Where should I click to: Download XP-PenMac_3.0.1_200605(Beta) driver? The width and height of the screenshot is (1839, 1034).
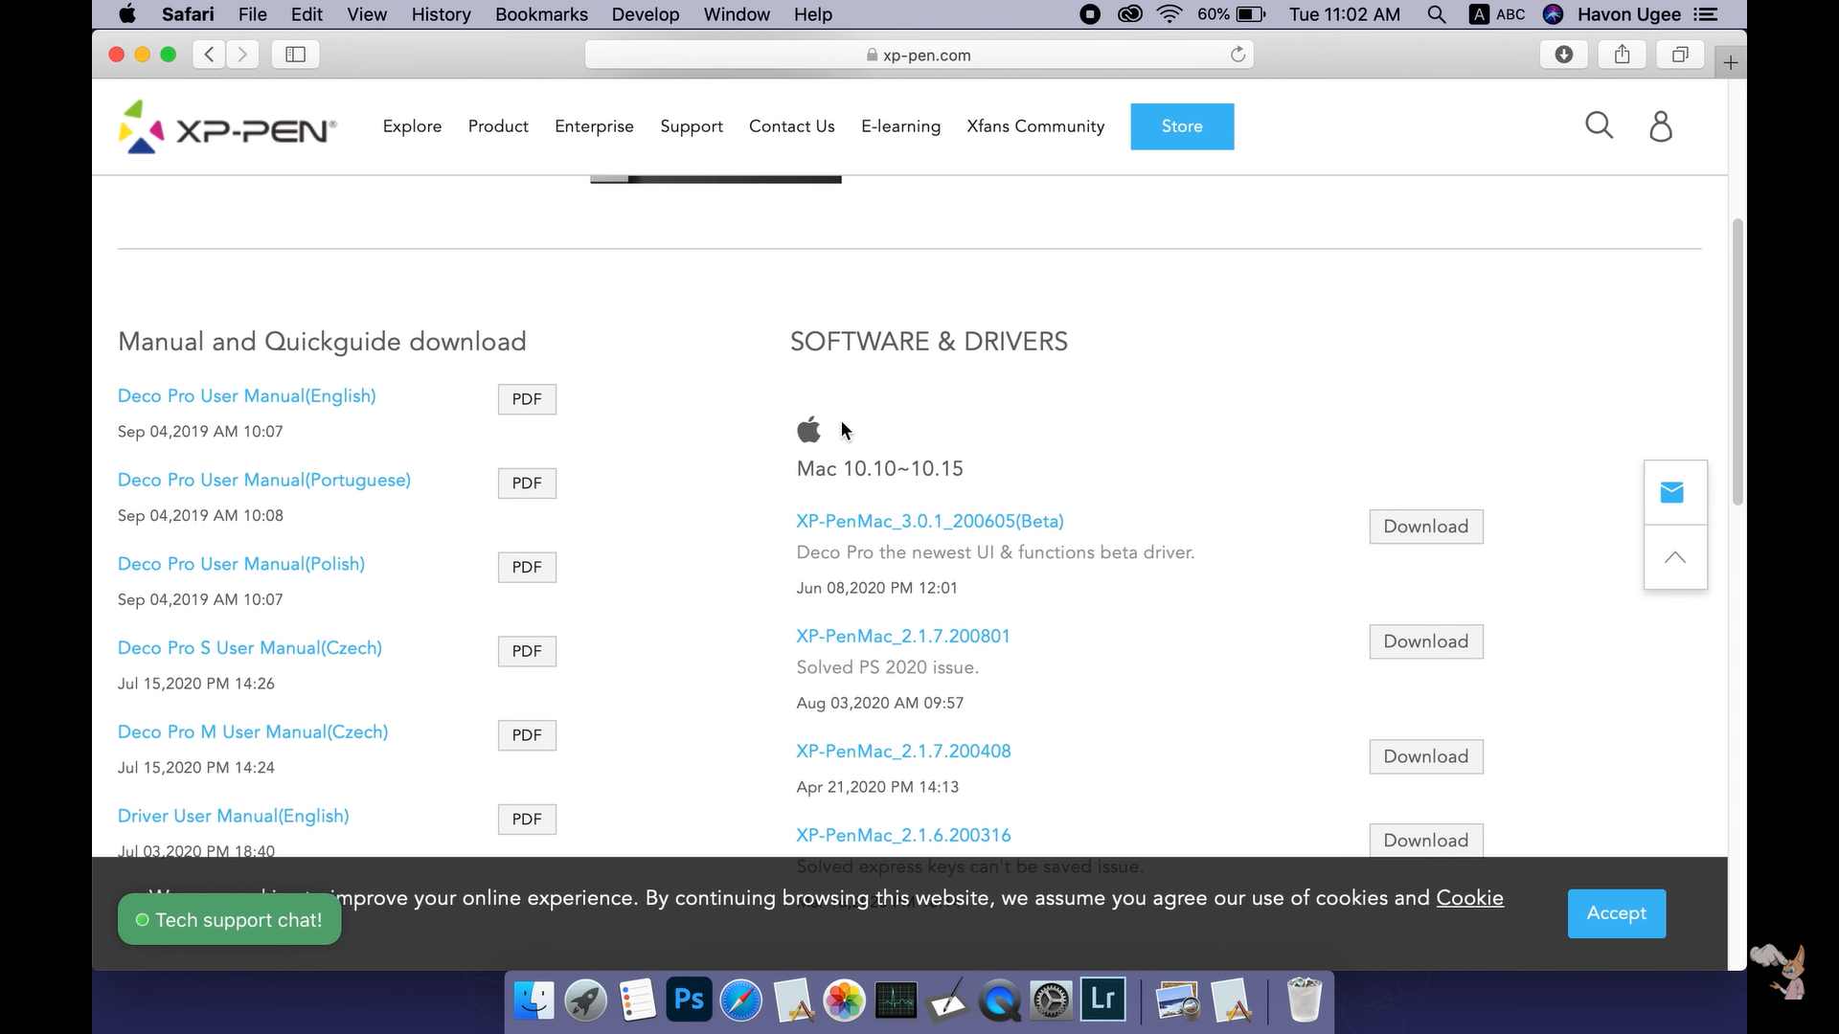tap(1424, 526)
